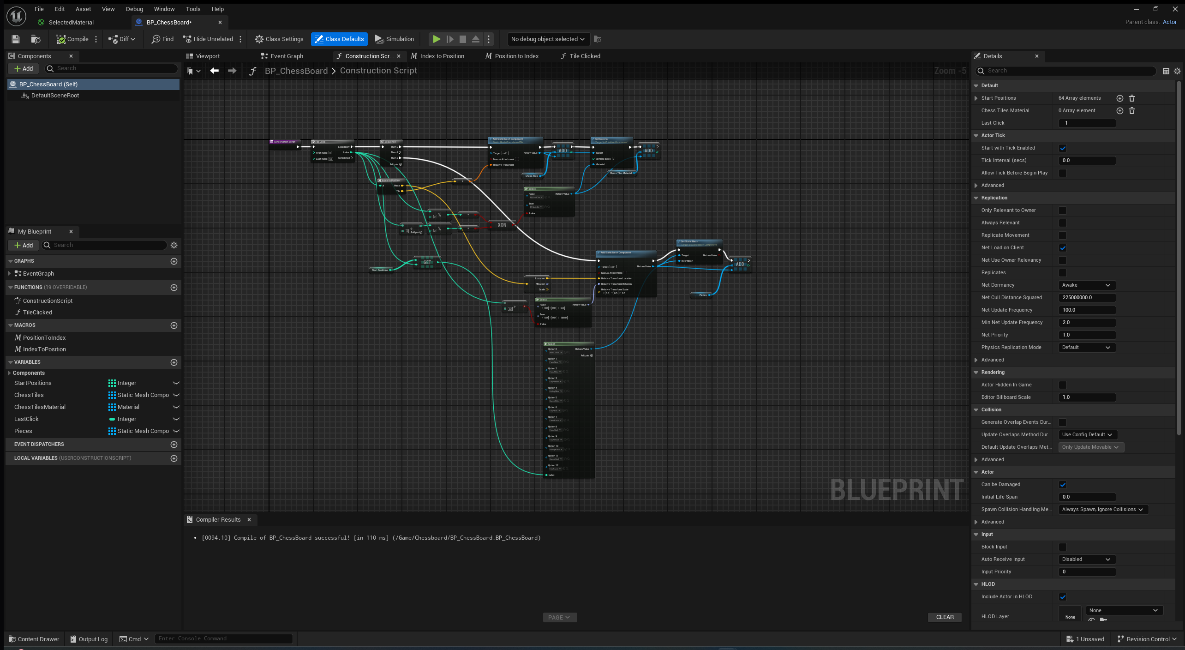
Task: Click the Save blueprint icon
Action: (16, 39)
